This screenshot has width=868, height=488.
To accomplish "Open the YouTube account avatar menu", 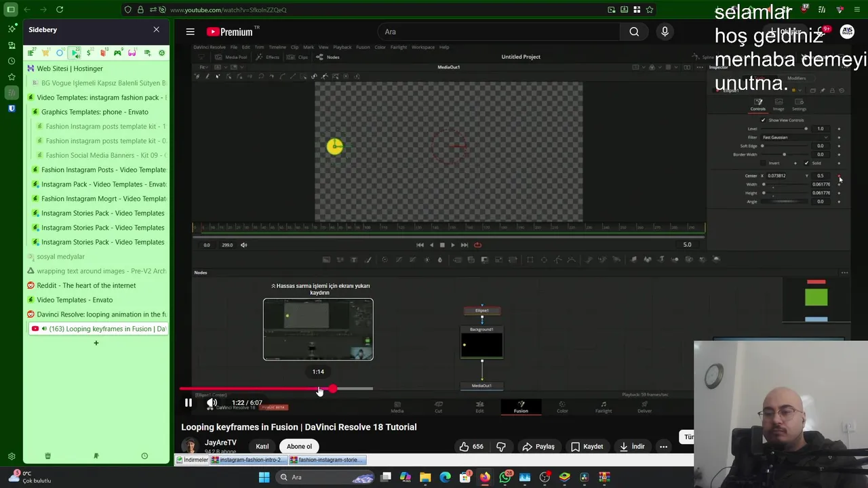I will click(847, 32).
